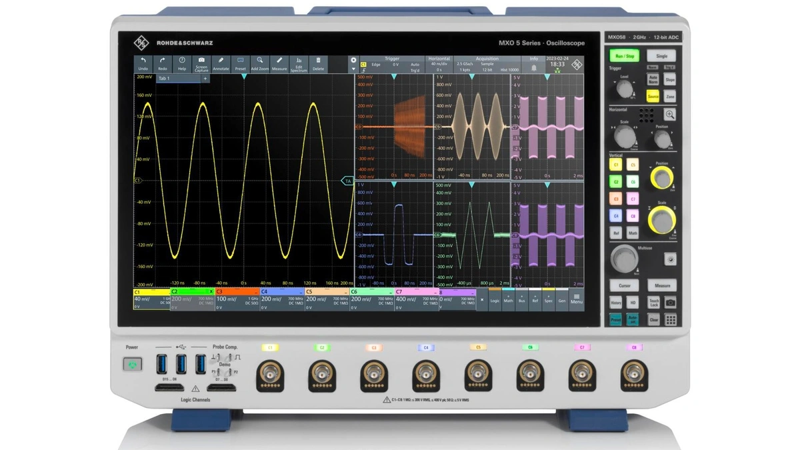
Task: Push the Cursor hardware button
Action: (625, 285)
